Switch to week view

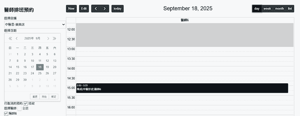click(x=267, y=9)
